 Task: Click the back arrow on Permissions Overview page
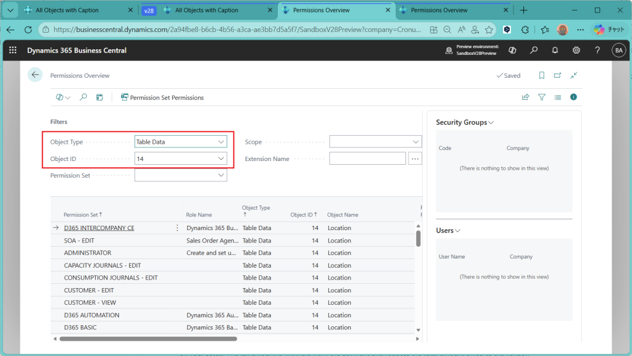pos(35,75)
